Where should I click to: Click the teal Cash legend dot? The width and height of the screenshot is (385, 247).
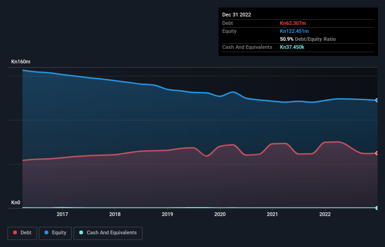[81, 232]
